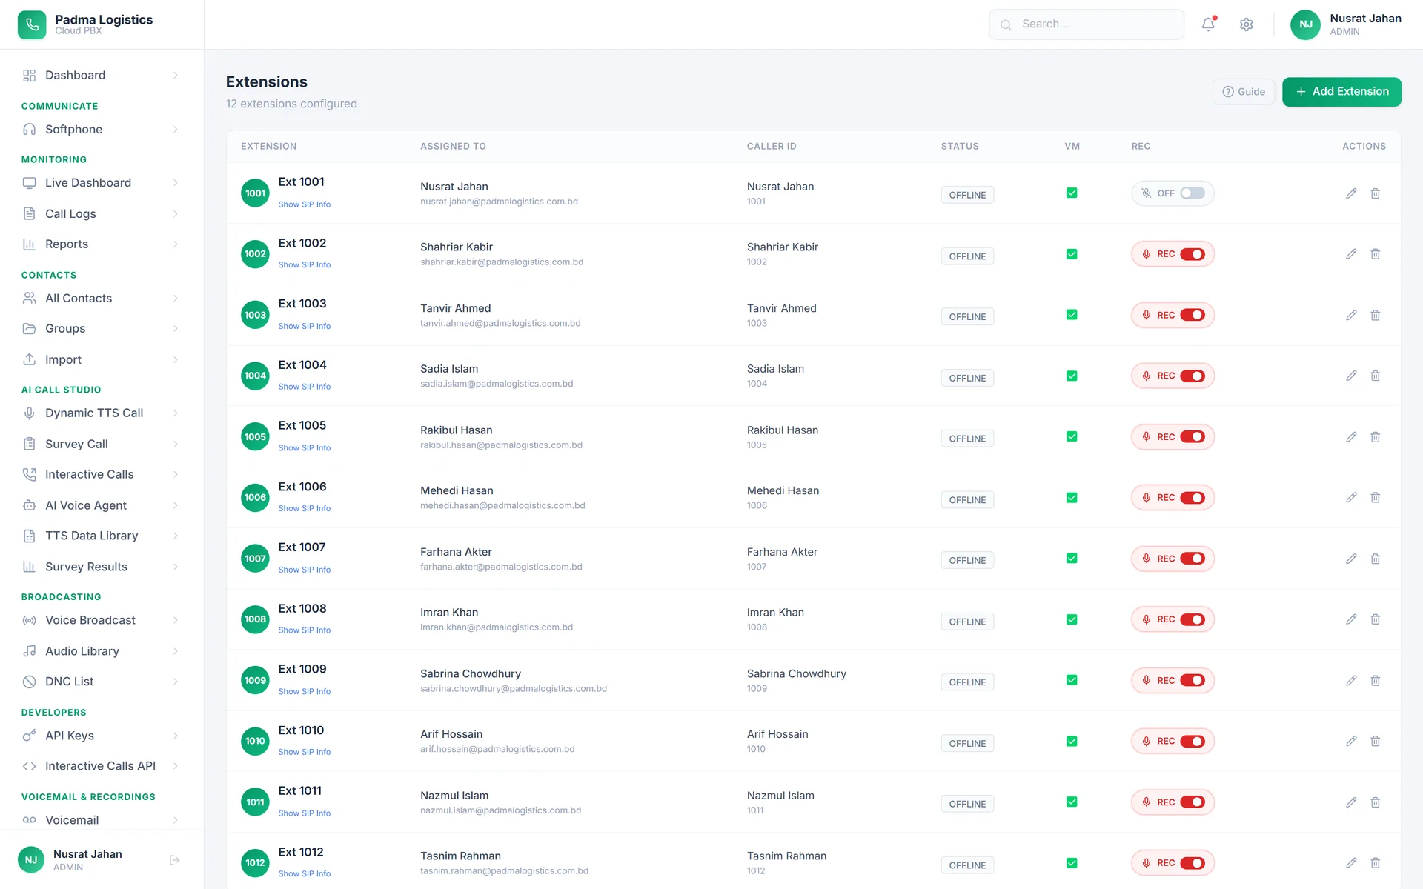This screenshot has width=1423, height=889.
Task: Enable recording toggle for Ext 1001
Action: [x=1193, y=193]
